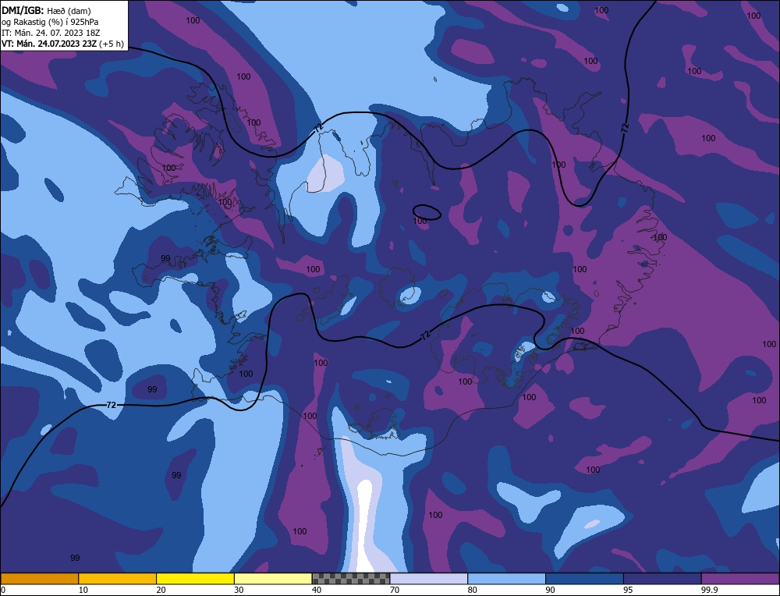Click the legend value '80'
The width and height of the screenshot is (780, 596).
[472, 590]
